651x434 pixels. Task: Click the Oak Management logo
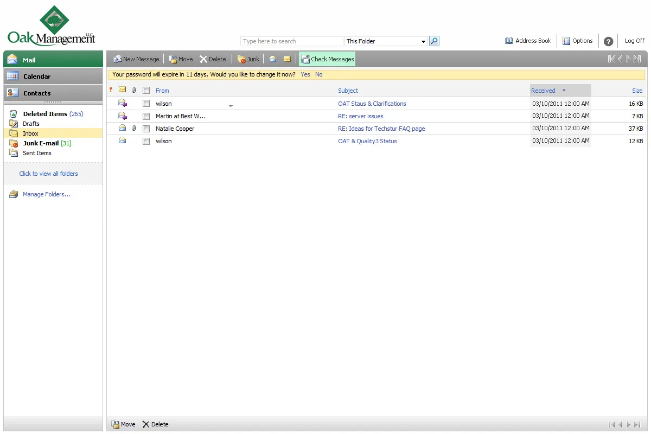click(52, 25)
